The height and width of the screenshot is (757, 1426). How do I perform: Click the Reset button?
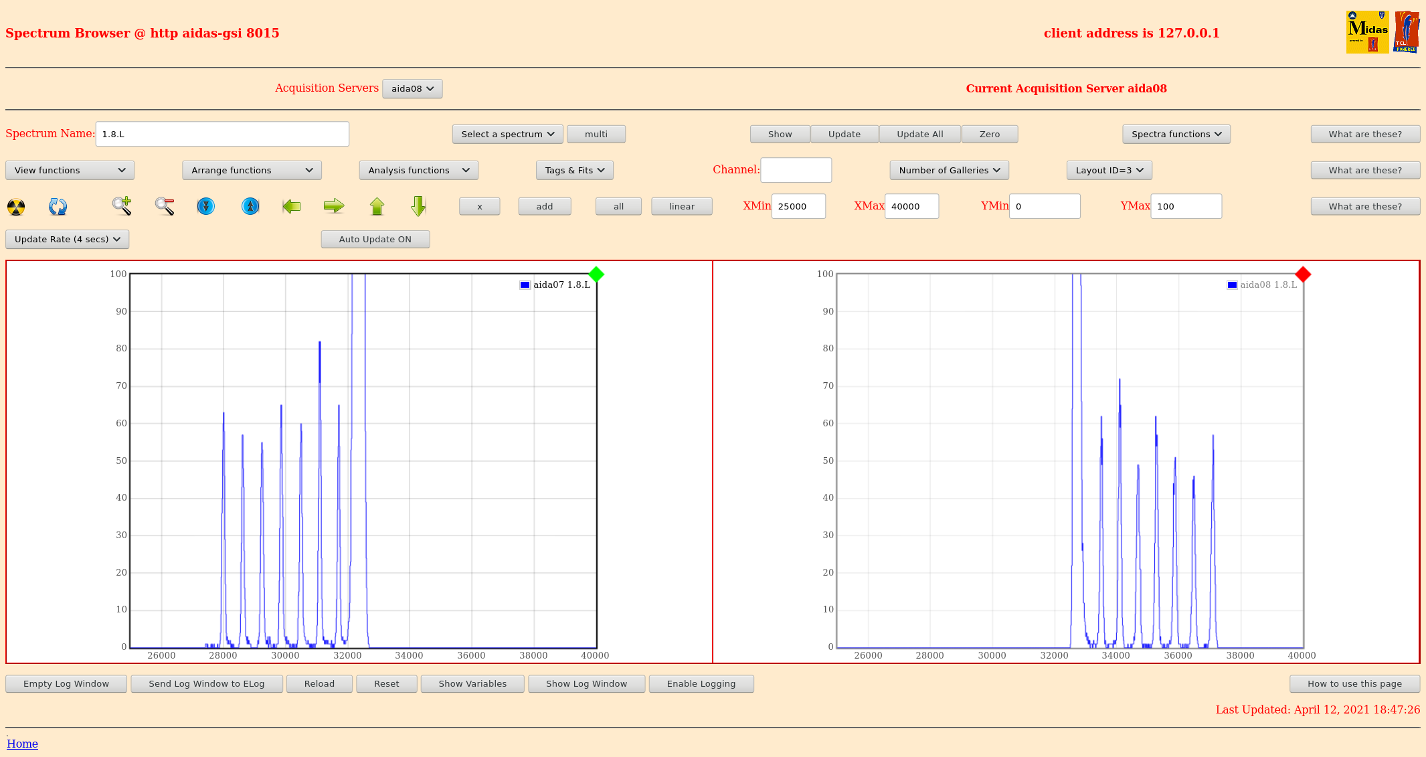coord(387,684)
